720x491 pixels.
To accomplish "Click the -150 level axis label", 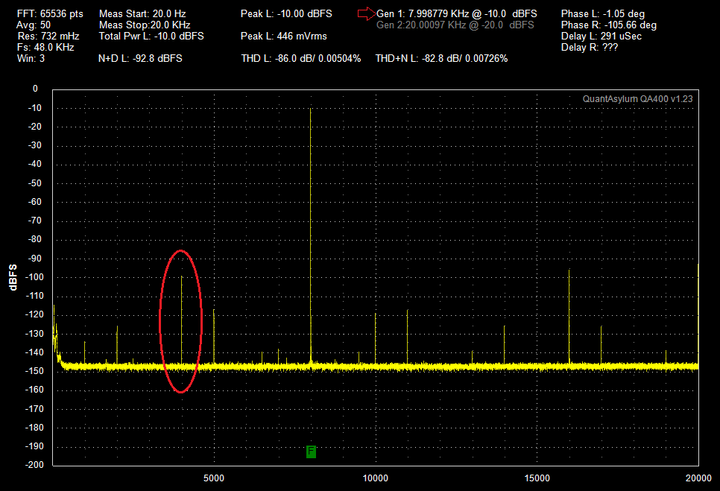I will click(34, 371).
